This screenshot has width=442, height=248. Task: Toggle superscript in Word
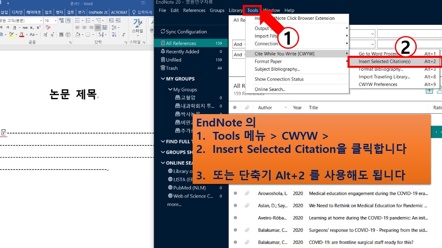[39, 28]
